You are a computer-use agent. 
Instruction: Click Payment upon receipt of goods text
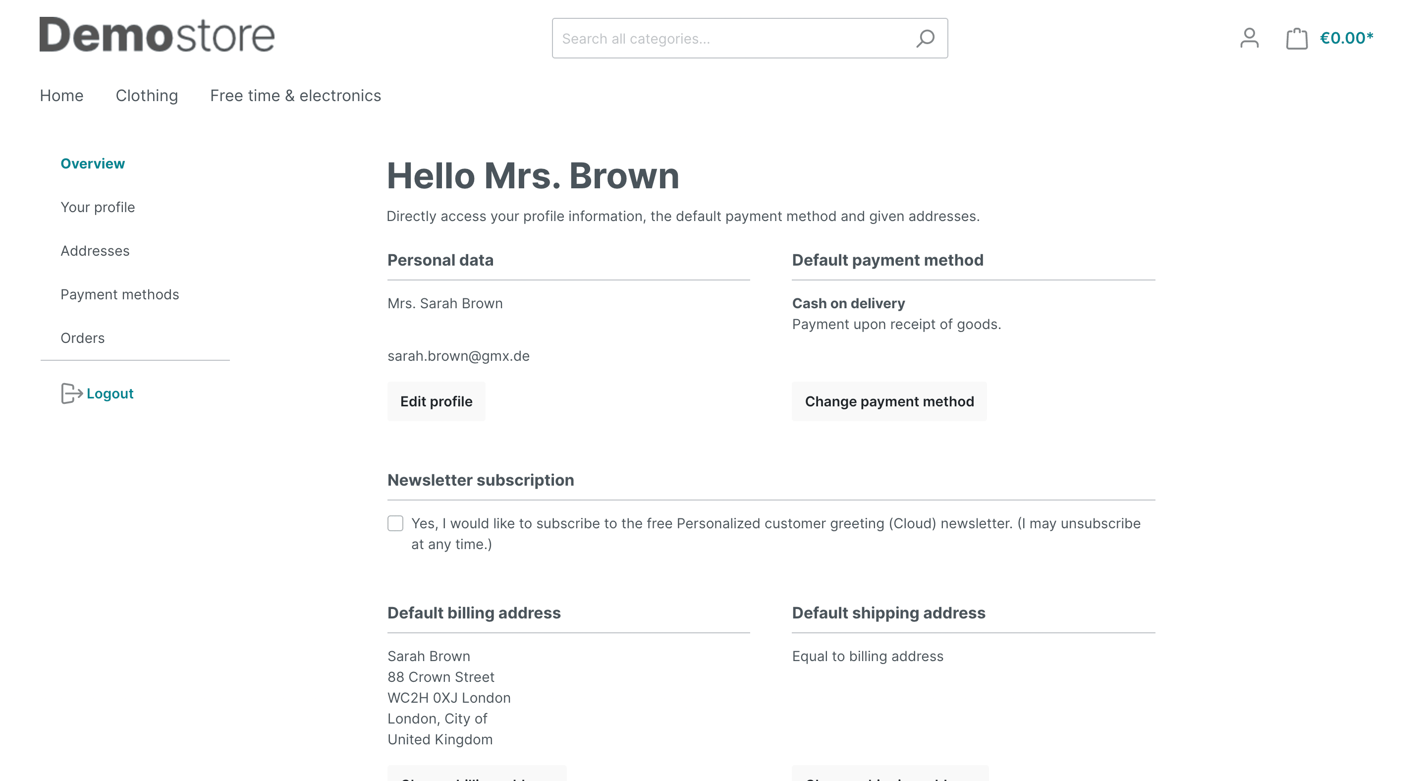896,324
